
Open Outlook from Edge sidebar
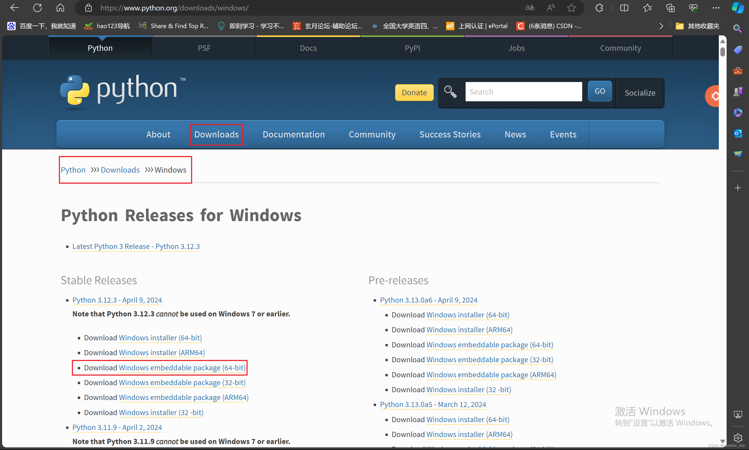tap(738, 133)
